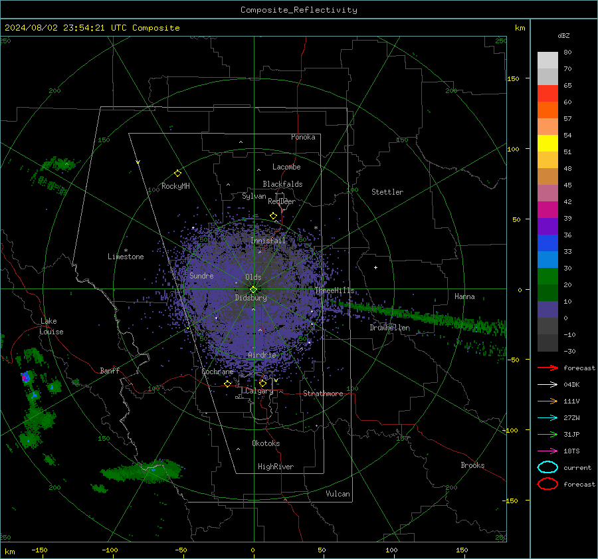This screenshot has height=559, width=598.
Task: Click the Composite_Reflectivity title text
Action: [x=299, y=10]
